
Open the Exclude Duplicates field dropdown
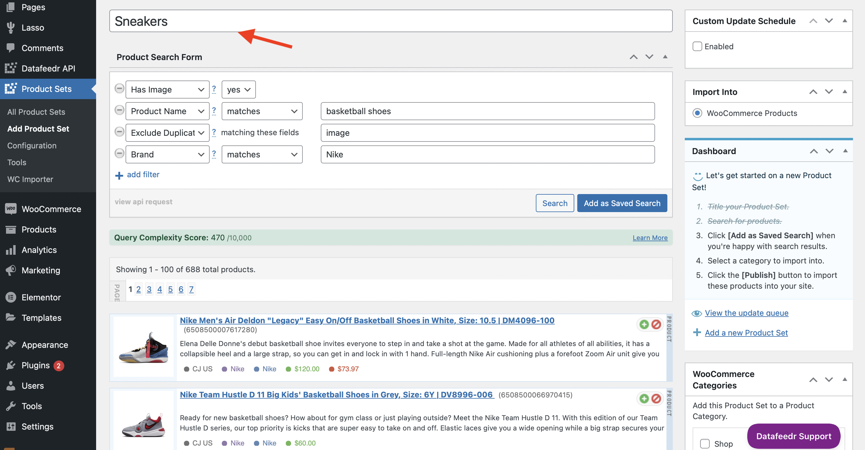pyautogui.click(x=167, y=133)
